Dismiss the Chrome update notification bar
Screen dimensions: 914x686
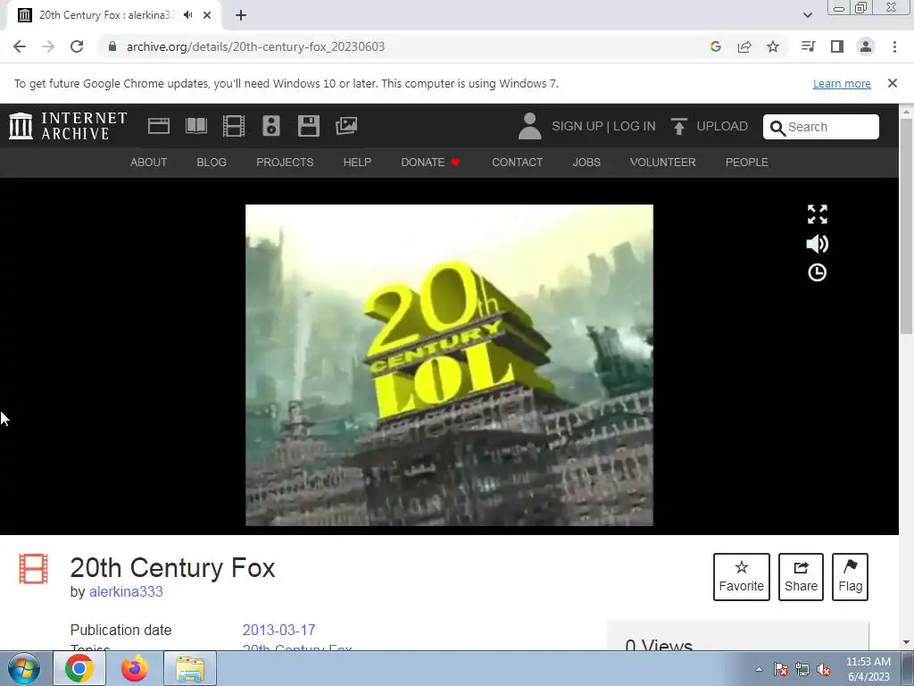click(893, 83)
